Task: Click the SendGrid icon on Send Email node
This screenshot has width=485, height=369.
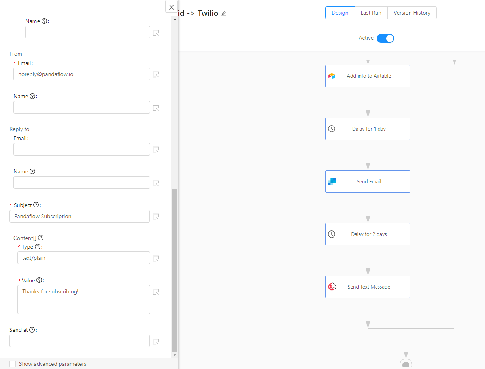Action: click(x=332, y=181)
